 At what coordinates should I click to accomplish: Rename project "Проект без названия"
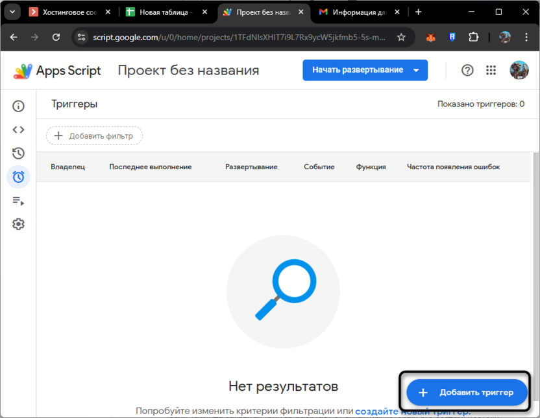188,70
